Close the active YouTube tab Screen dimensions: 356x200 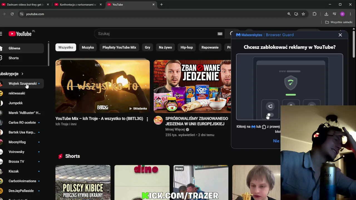click(x=154, y=4)
